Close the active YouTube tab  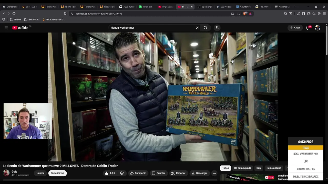pyautogui.click(x=192, y=7)
